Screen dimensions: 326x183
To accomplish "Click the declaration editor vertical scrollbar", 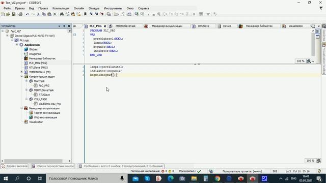I will click(313, 44).
